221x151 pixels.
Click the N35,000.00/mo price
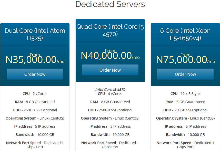35,60
